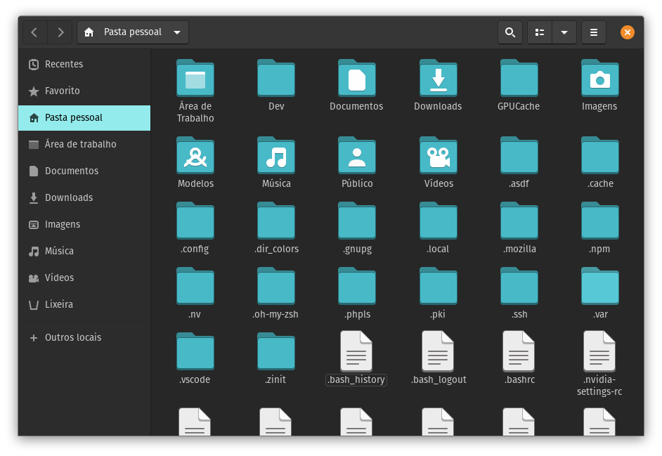This screenshot has width=662, height=456.
Task: Open the search with the magnifier icon
Action: coord(510,32)
